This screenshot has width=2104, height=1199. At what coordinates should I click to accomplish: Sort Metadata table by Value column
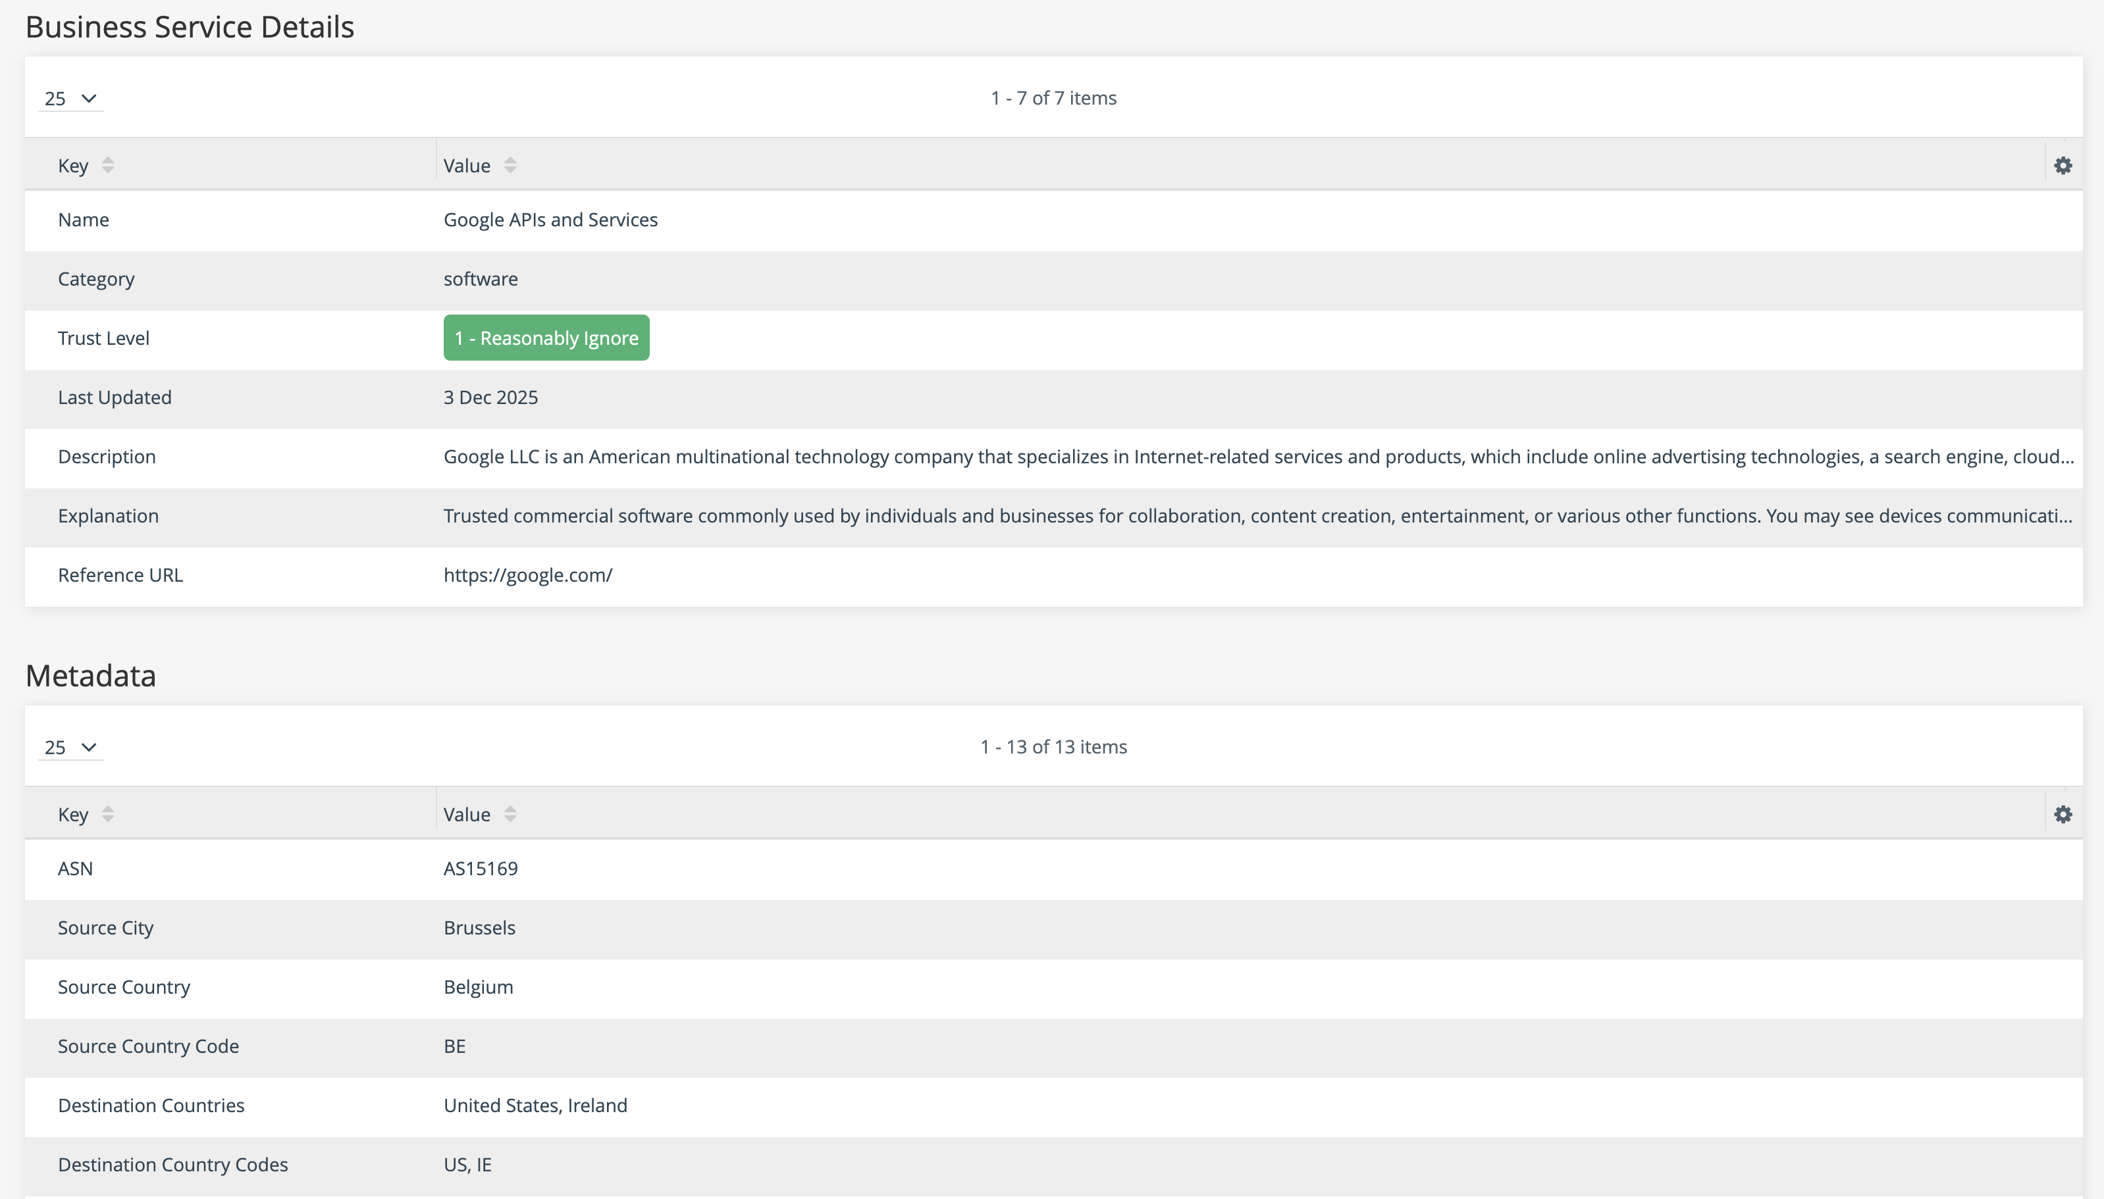coord(510,815)
